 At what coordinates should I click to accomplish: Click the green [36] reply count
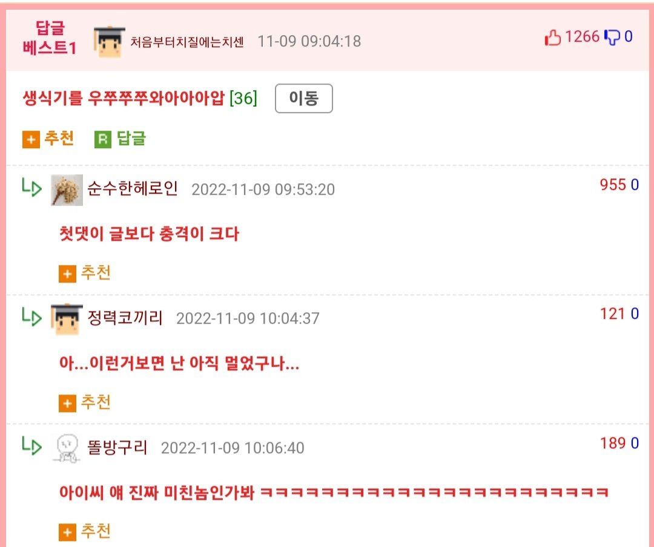click(x=243, y=99)
